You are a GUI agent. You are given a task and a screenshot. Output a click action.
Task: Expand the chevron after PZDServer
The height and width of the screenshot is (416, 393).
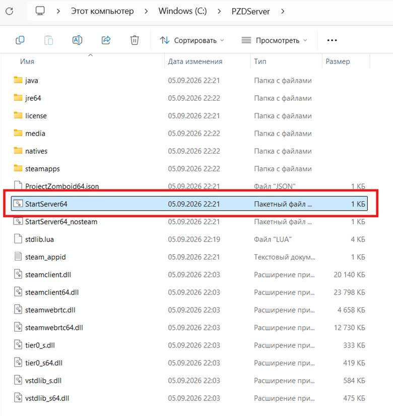pos(283,11)
